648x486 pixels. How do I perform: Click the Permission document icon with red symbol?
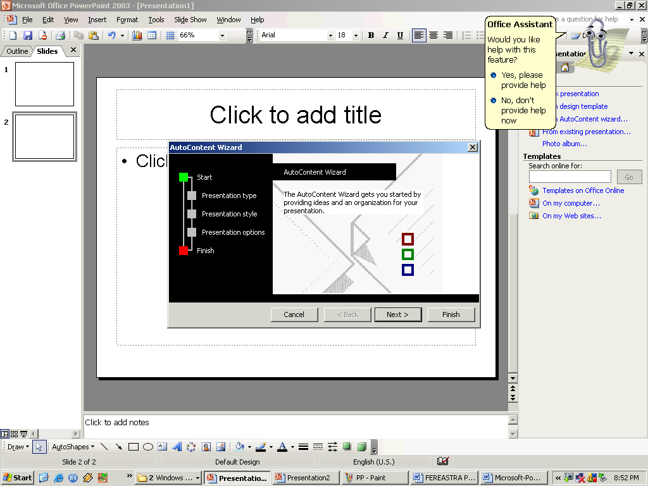click(42, 35)
